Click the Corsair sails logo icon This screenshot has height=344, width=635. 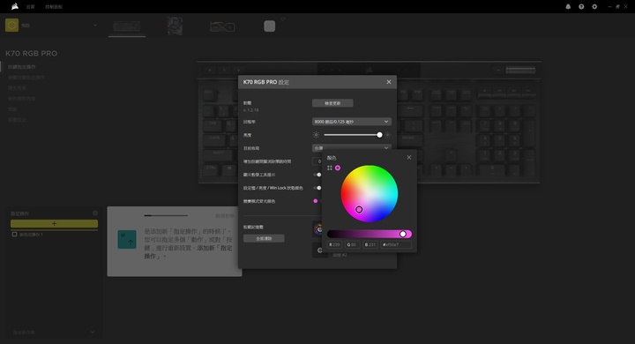15,6
